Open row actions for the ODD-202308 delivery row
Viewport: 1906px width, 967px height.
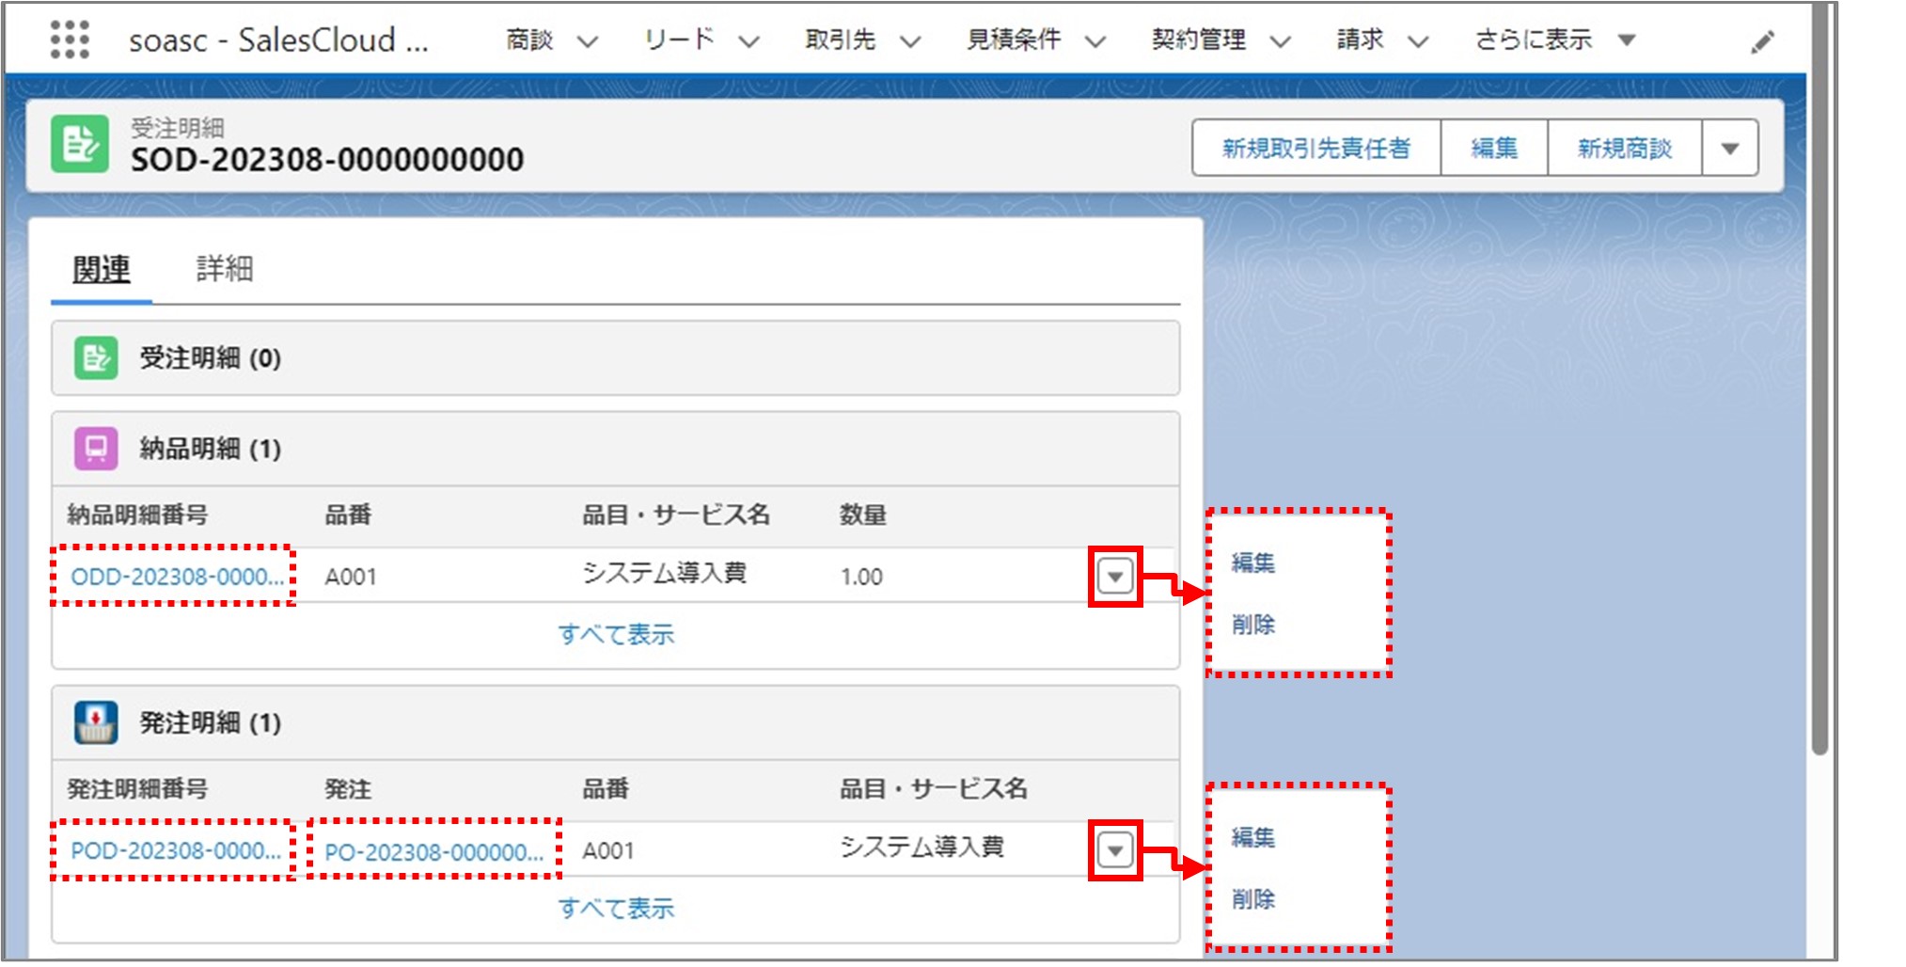1115,577
